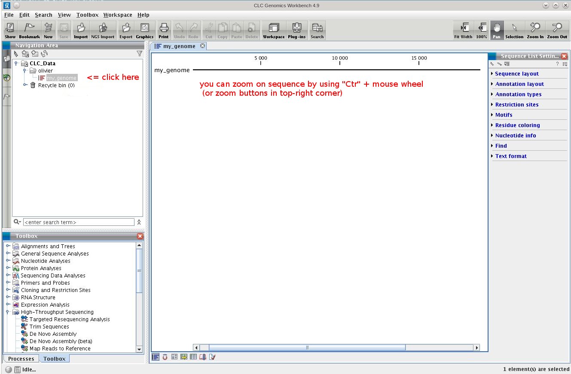The image size is (571, 374).
Task: Select Recycle bin (0) in tree
Action: point(56,85)
